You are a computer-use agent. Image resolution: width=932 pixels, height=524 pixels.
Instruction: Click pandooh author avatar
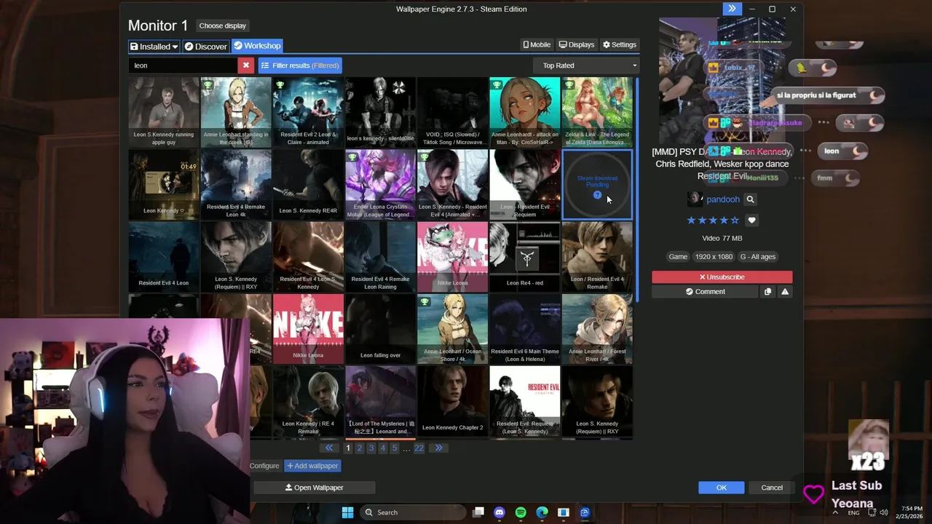(x=695, y=199)
